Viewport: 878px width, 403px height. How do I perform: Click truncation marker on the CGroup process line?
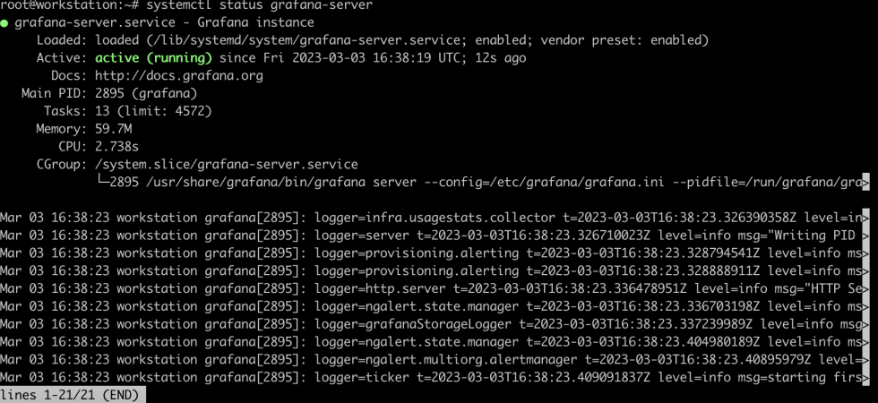point(865,183)
